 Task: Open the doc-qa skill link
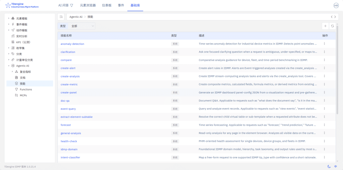[65, 101]
